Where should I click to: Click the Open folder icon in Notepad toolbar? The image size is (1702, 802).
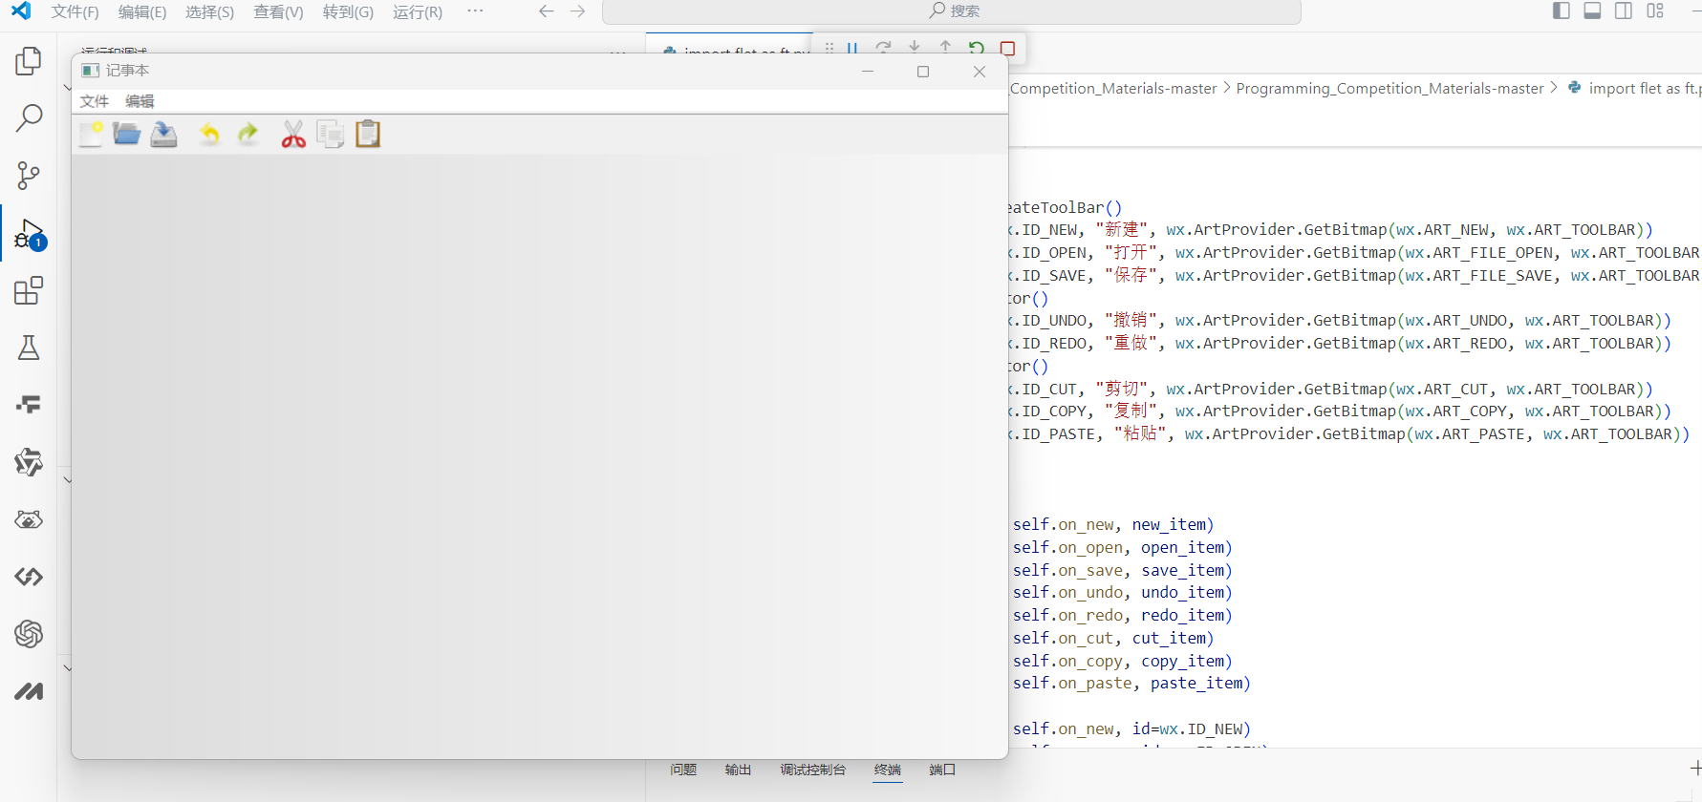pyautogui.click(x=126, y=135)
